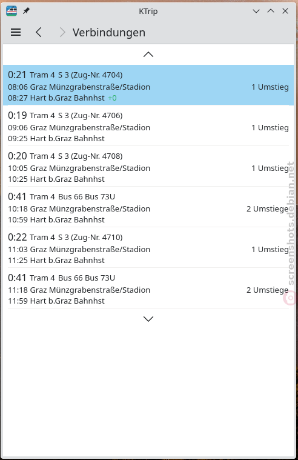This screenshot has width=298, height=460.
Task: Click "2 Umstiege" on the 10:18 connection
Action: click(267, 209)
